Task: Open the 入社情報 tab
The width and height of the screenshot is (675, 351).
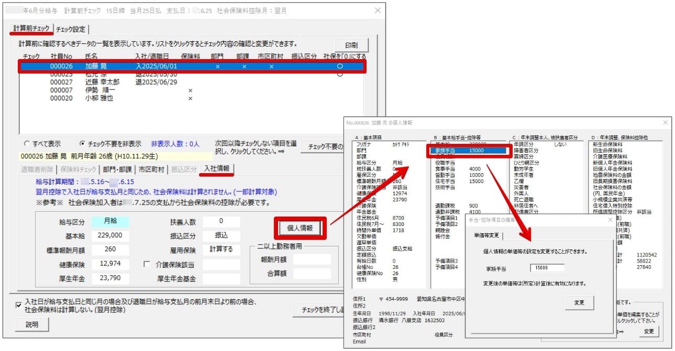Action: coord(219,169)
